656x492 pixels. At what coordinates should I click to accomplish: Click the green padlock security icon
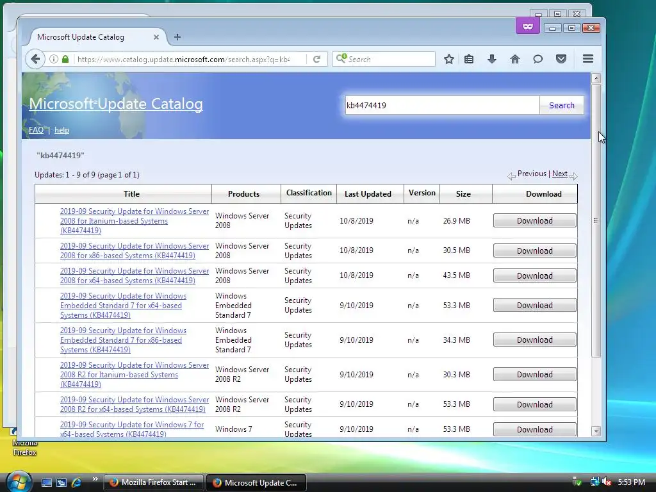click(x=65, y=59)
